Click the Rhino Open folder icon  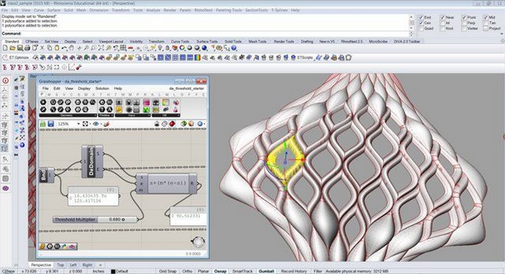(x=12, y=48)
